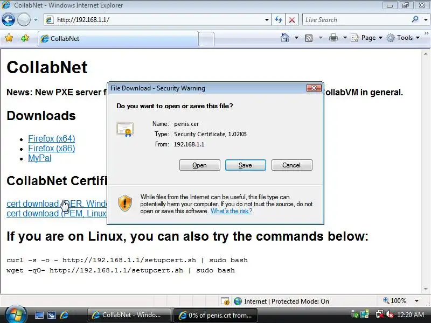Click the Save button in the dialog
The height and width of the screenshot is (323, 431).
point(246,165)
